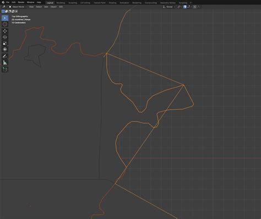Viewport: 261px width, 219px height.
Task: Switch to the Animation workspace tab
Action: click(x=124, y=3)
